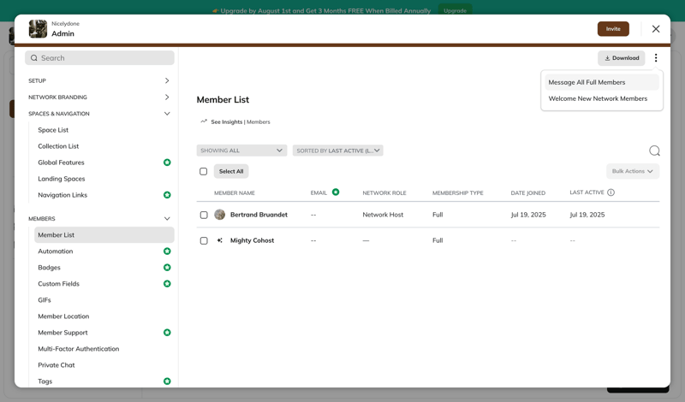Tick the checkbox for Mighty Cohost
Viewport: 685px width, 402px height.
(204, 240)
